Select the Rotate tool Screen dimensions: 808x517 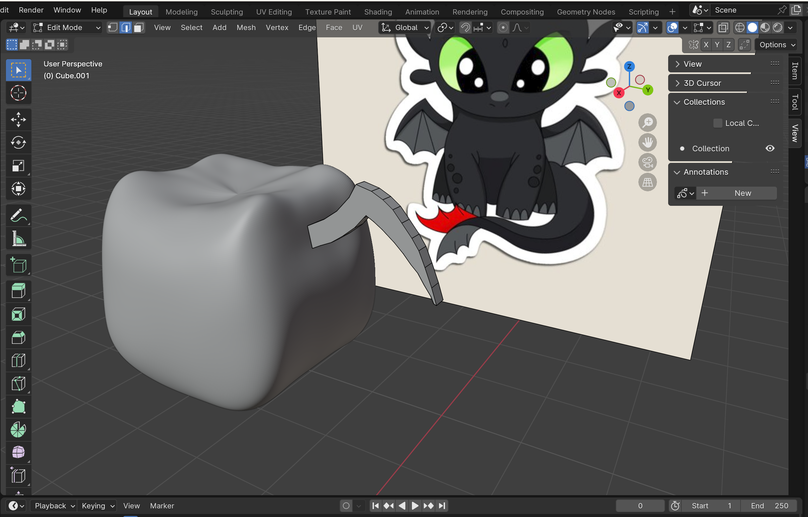(x=19, y=142)
